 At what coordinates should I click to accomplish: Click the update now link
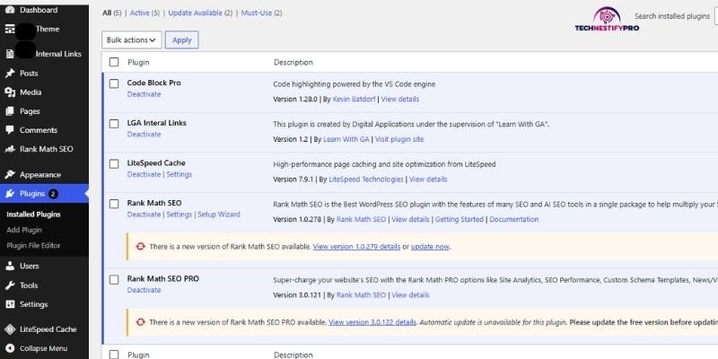coord(430,246)
